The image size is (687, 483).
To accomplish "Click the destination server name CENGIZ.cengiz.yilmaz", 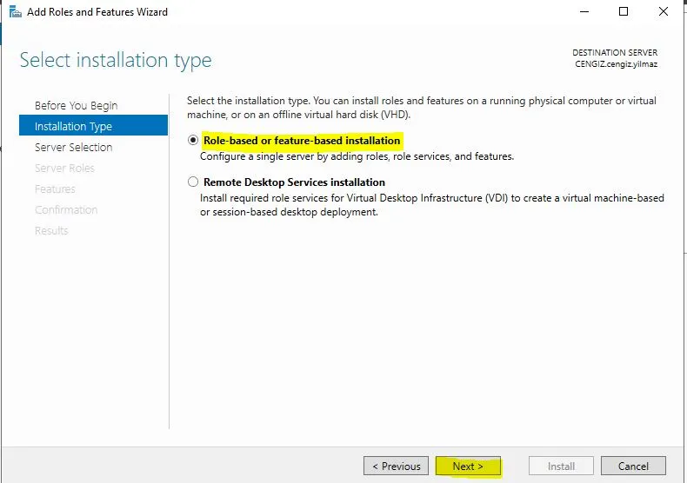I will [x=616, y=63].
